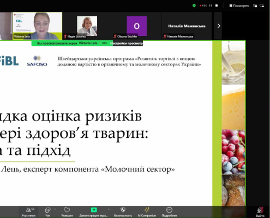Open the Посмотреть view menu
270x218 pixels.
point(239,5)
